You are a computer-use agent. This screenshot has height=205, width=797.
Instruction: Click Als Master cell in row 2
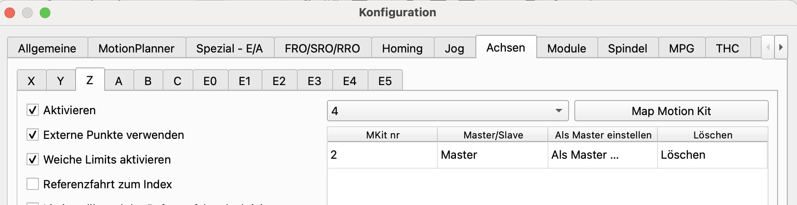585,155
